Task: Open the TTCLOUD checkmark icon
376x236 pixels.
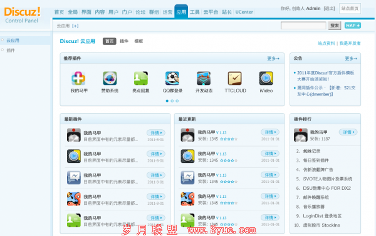Action: (x=235, y=78)
